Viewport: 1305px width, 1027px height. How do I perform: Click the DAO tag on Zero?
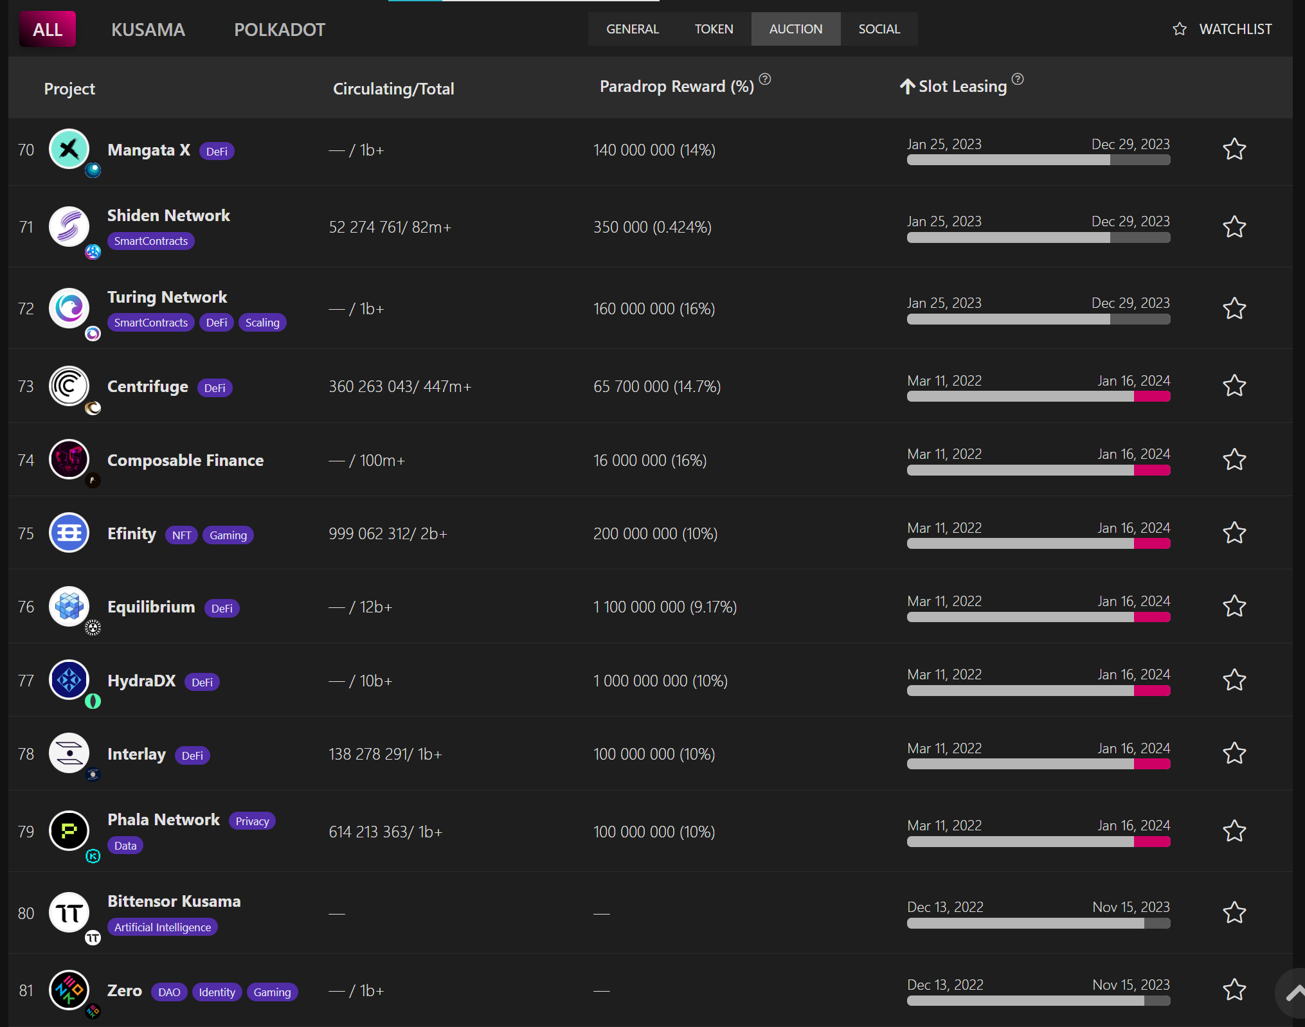click(x=169, y=992)
